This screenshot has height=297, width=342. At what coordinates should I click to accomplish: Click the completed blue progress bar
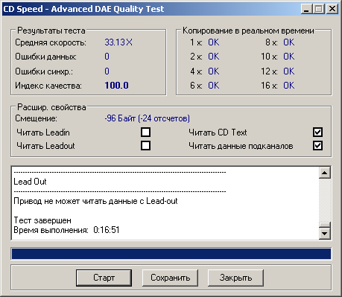coord(171,254)
